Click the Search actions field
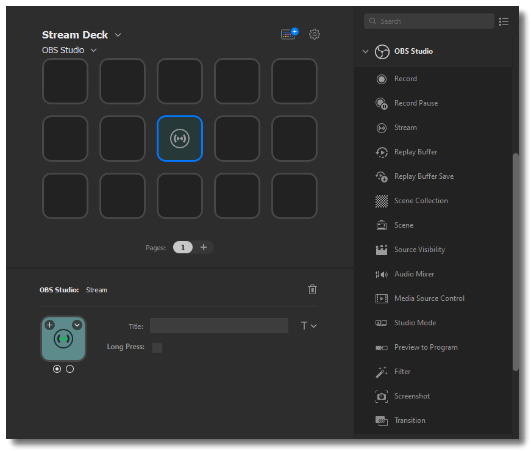This screenshot has height=451, width=531. [429, 21]
